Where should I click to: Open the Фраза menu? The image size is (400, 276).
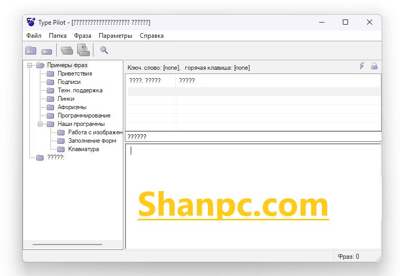[x=82, y=36]
